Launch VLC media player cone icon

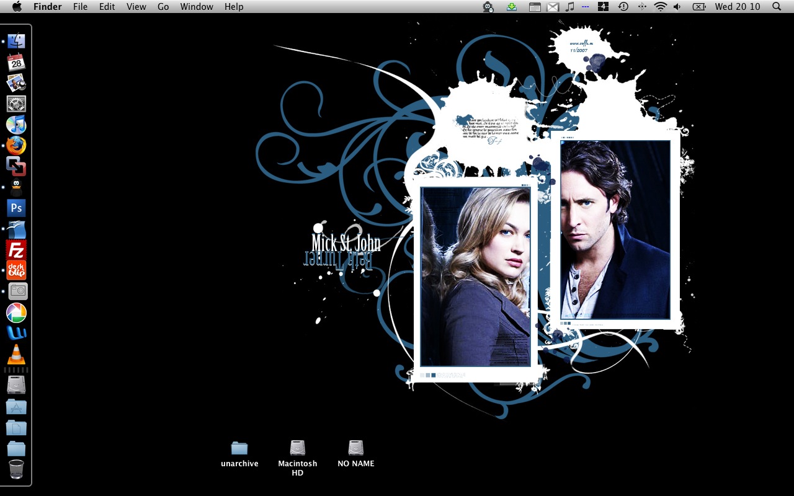click(16, 355)
